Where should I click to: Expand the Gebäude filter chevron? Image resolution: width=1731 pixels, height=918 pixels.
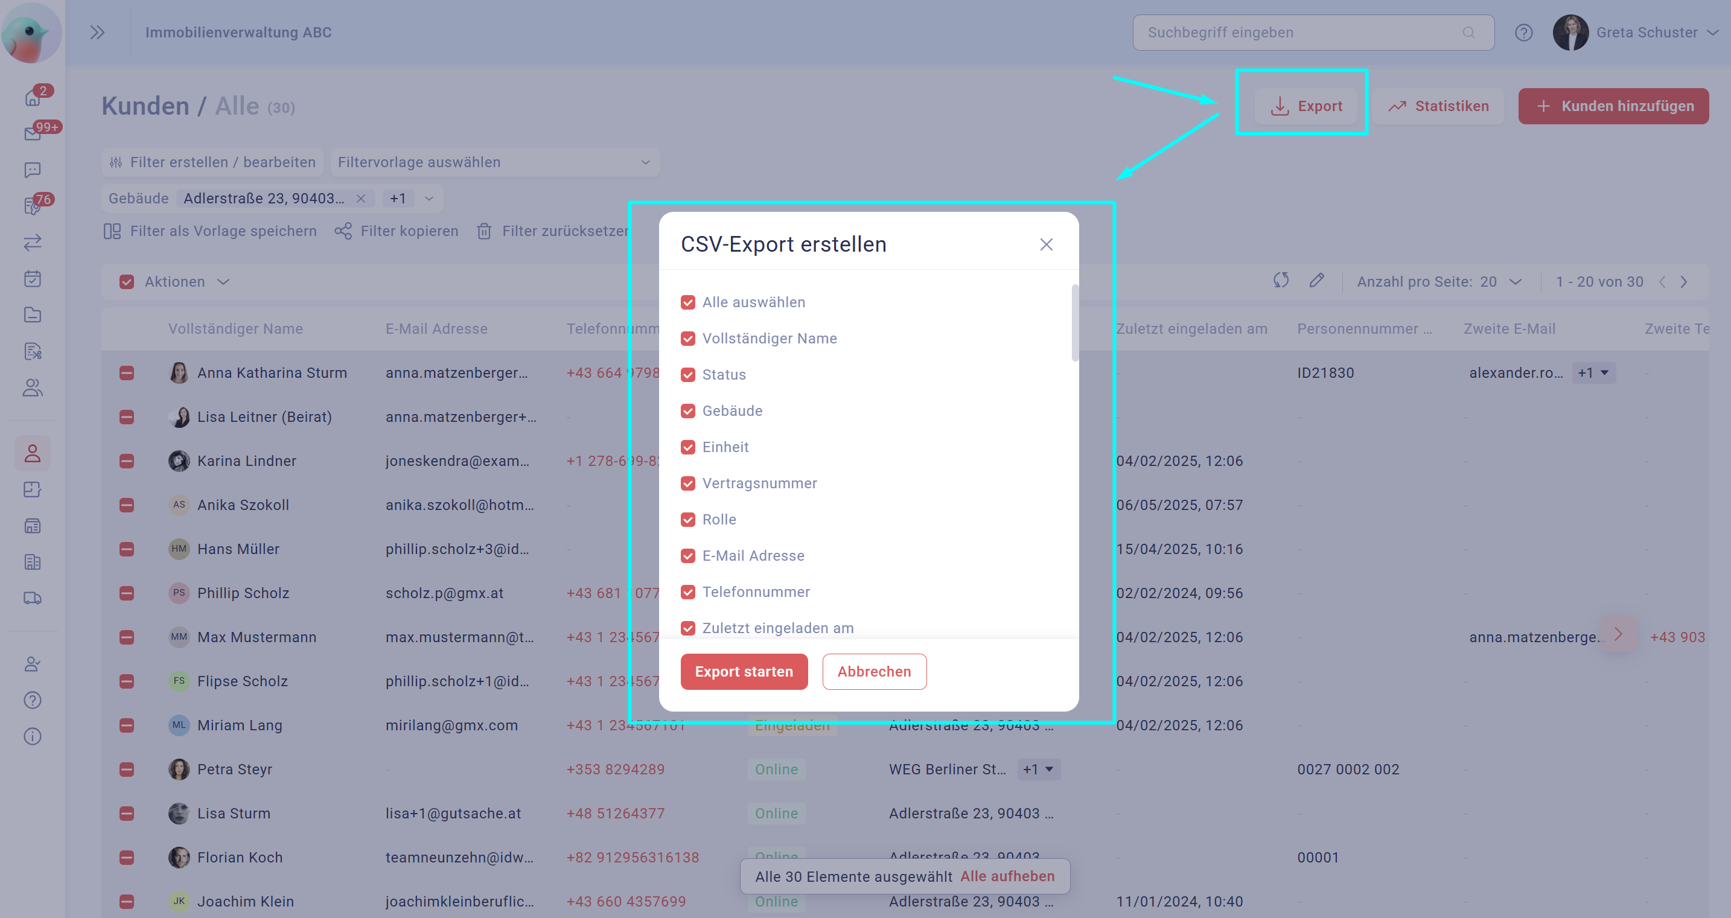tap(429, 198)
